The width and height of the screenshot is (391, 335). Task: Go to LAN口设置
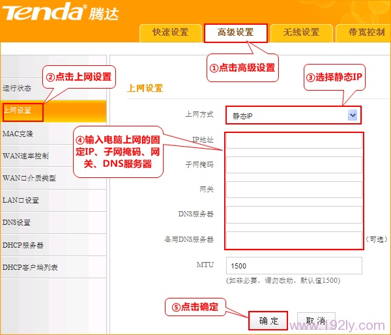[x=21, y=200]
